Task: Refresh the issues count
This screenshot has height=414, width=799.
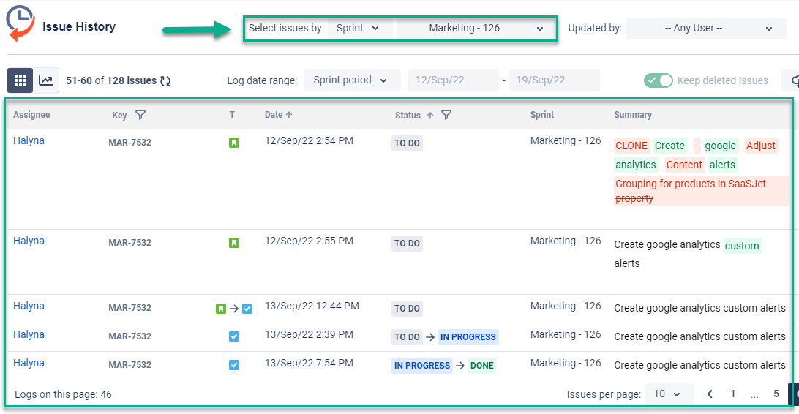Action: click(165, 81)
